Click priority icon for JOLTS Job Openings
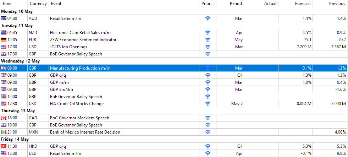Screen dimensions: 348x157 (208, 47)
